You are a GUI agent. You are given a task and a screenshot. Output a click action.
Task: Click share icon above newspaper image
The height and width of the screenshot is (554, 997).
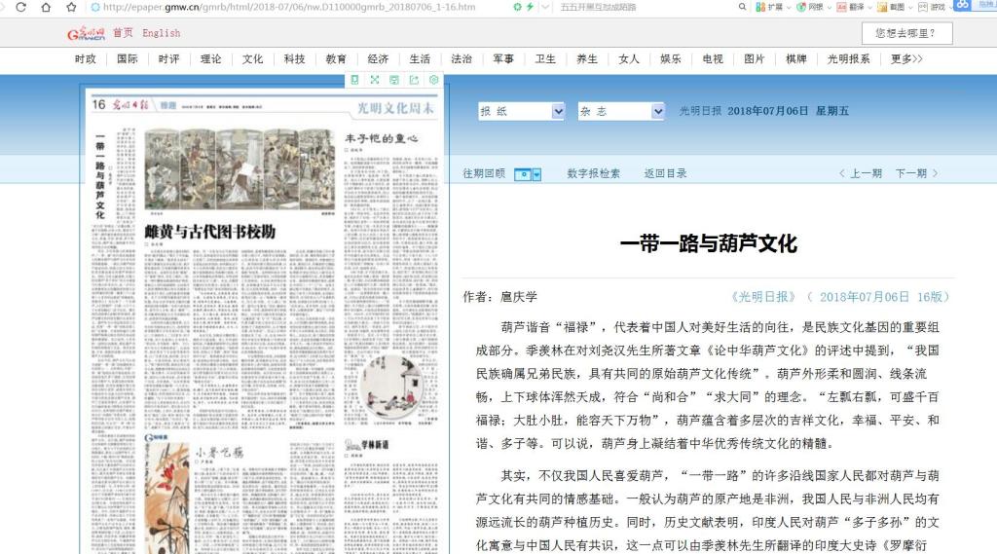[414, 80]
